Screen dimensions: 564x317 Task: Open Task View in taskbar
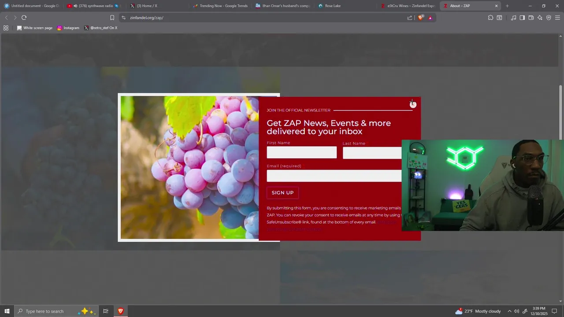point(106,311)
